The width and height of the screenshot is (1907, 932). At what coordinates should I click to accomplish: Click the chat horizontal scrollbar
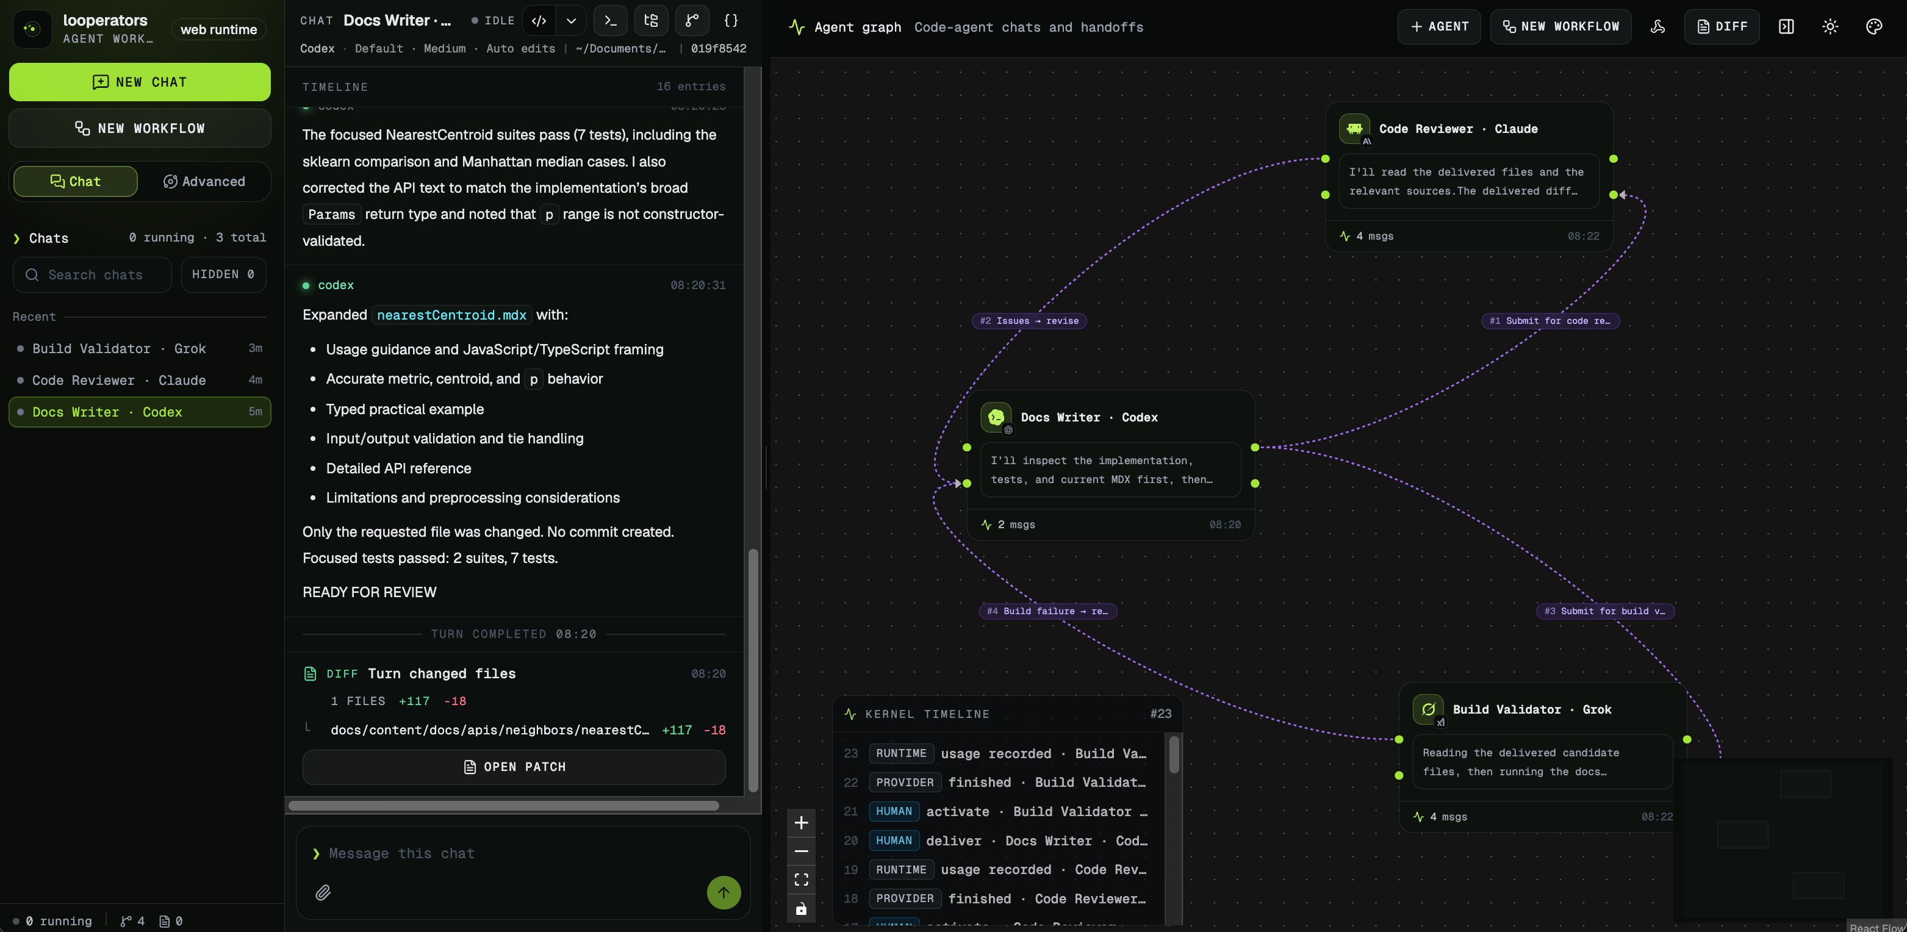click(x=503, y=805)
